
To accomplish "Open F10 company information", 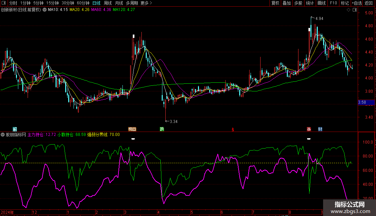I will 333,3.
